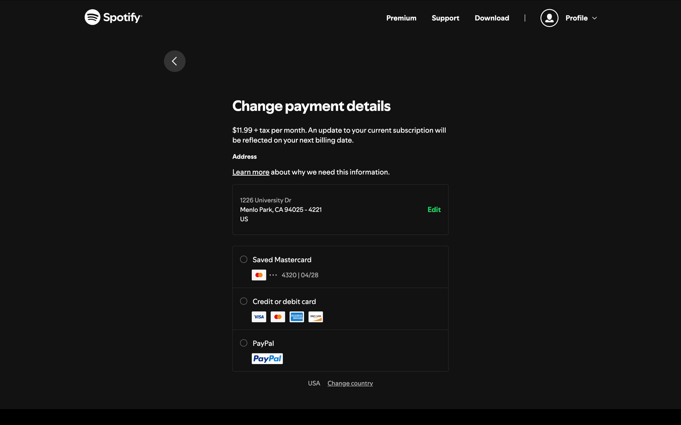This screenshot has width=681, height=425.
Task: Open the Premium menu item
Action: 401,18
